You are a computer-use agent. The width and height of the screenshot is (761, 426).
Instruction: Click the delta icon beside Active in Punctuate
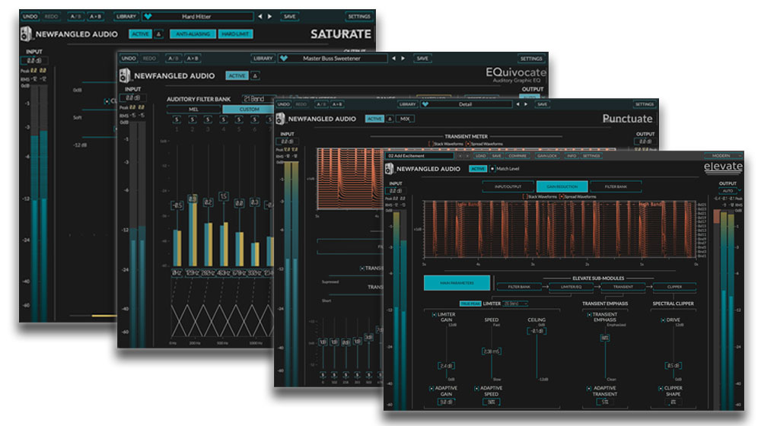point(390,119)
